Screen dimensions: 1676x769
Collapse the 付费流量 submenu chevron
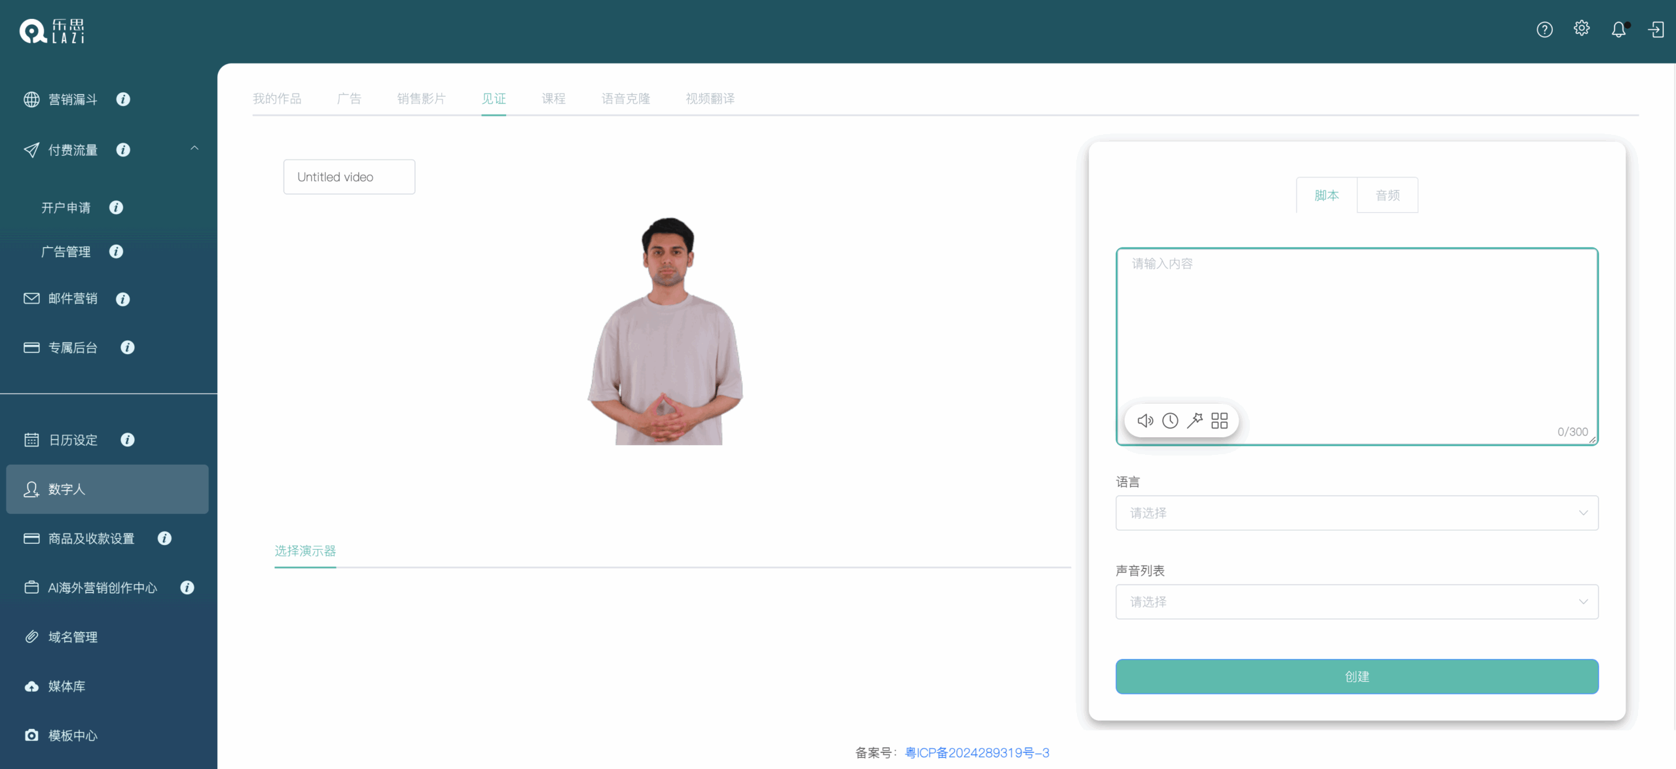194,149
